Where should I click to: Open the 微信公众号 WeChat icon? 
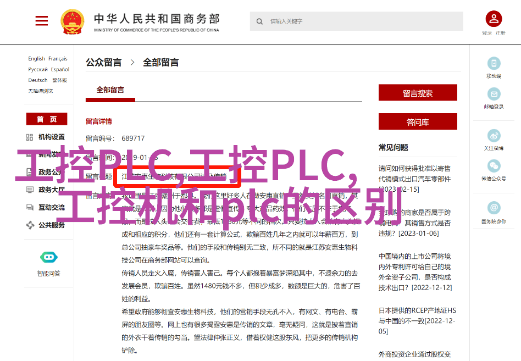pyautogui.click(x=494, y=166)
